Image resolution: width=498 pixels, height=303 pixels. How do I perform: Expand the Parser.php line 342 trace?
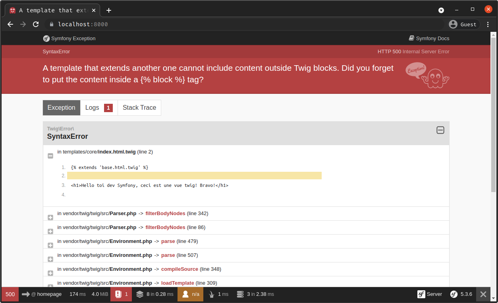(x=50, y=218)
